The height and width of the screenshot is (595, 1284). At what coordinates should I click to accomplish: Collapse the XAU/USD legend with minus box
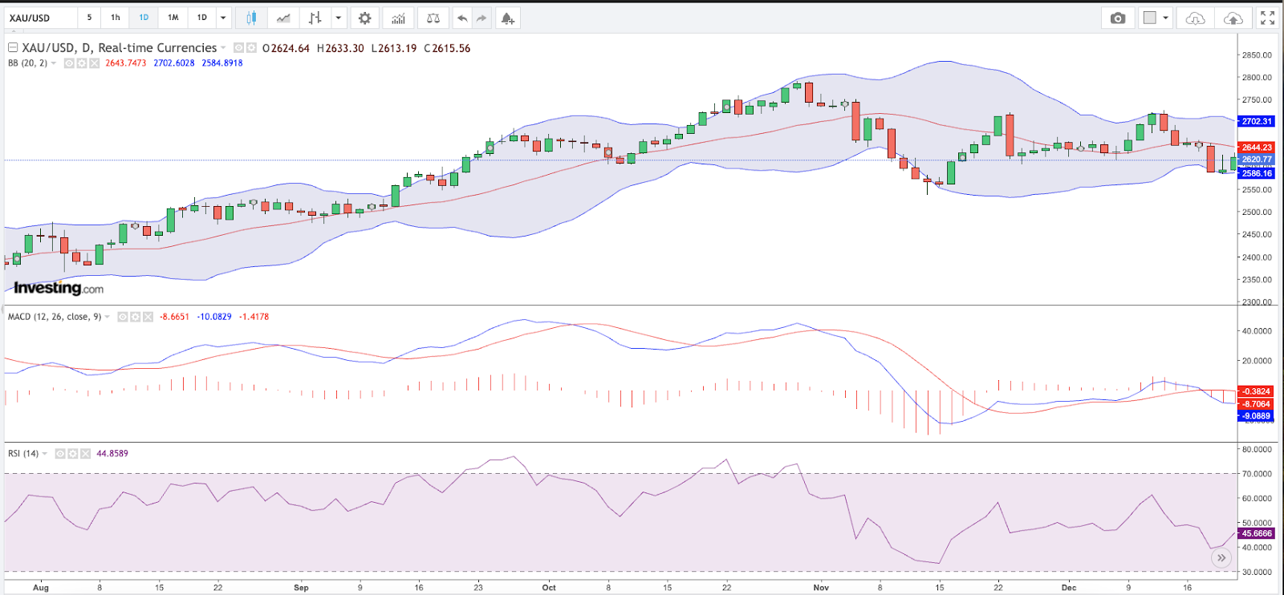13,48
